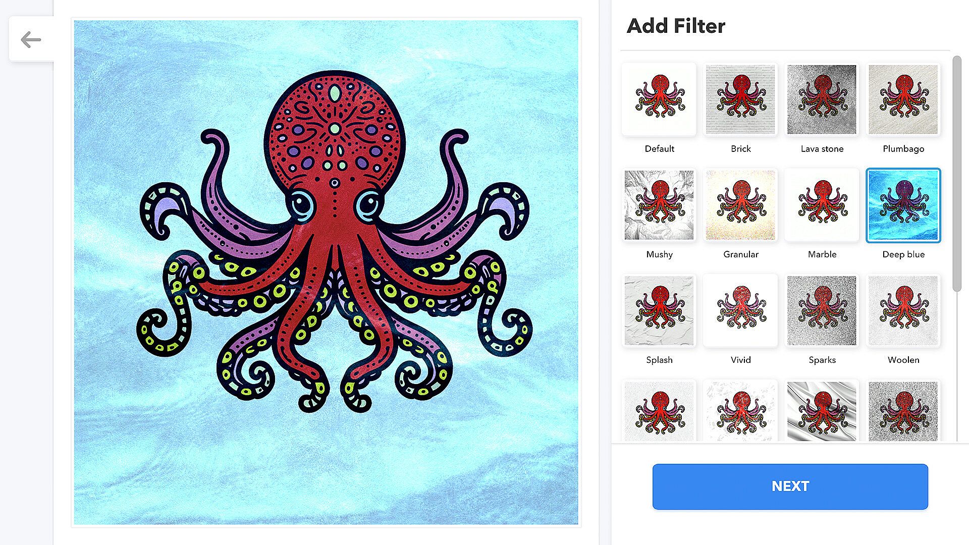Select the Vivid filter thumbnail
The image size is (969, 545).
pos(740,310)
